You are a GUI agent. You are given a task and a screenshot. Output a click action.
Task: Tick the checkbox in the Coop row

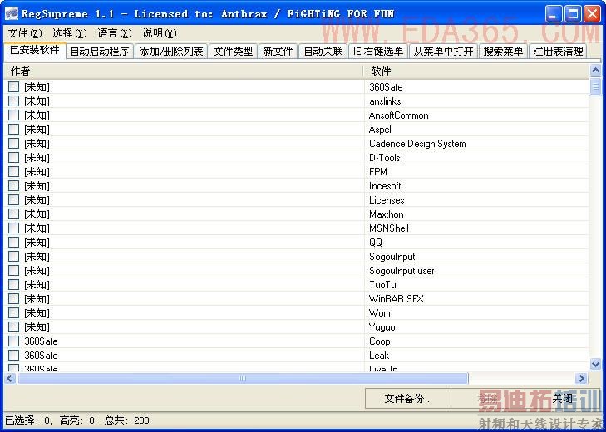tap(14, 341)
